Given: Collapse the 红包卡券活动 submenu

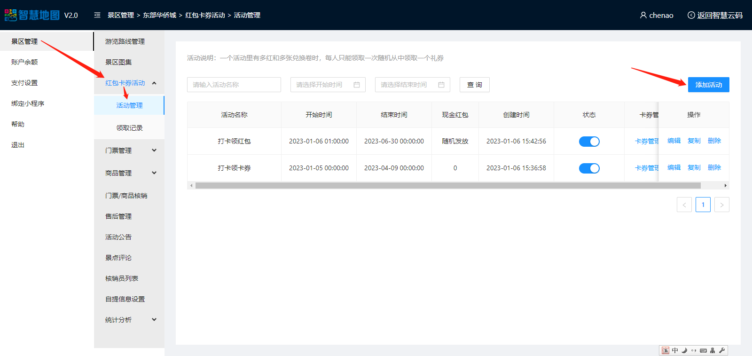Looking at the screenshot, I should 154,83.
